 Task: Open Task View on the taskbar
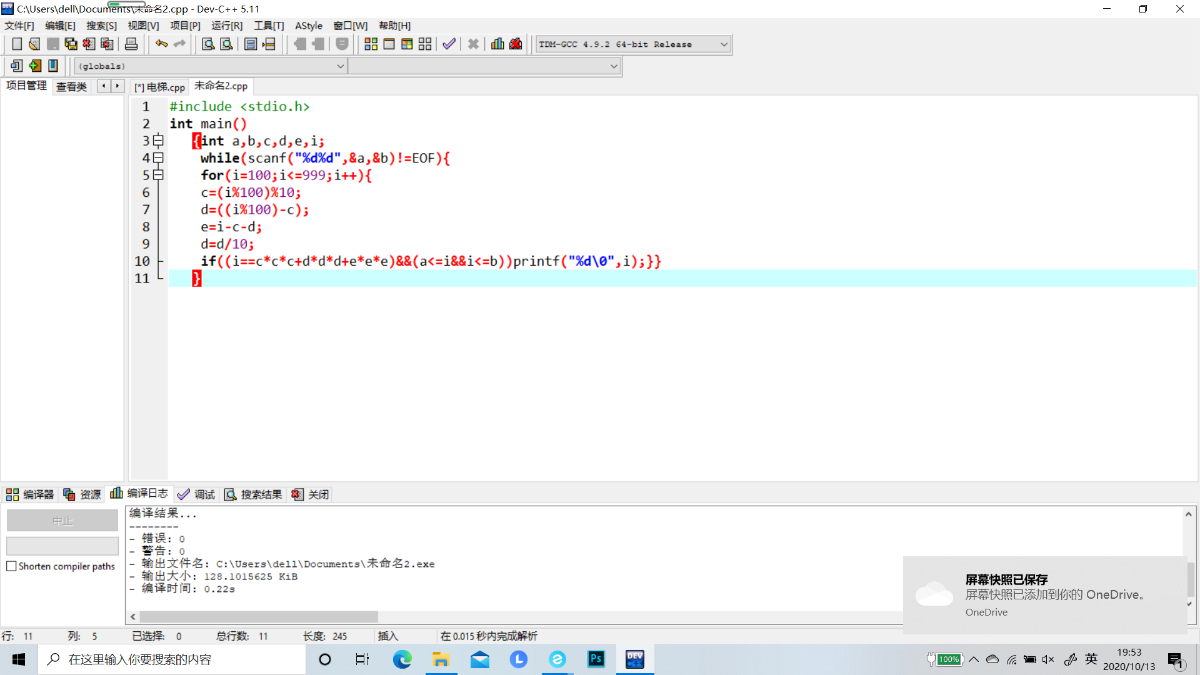(362, 659)
